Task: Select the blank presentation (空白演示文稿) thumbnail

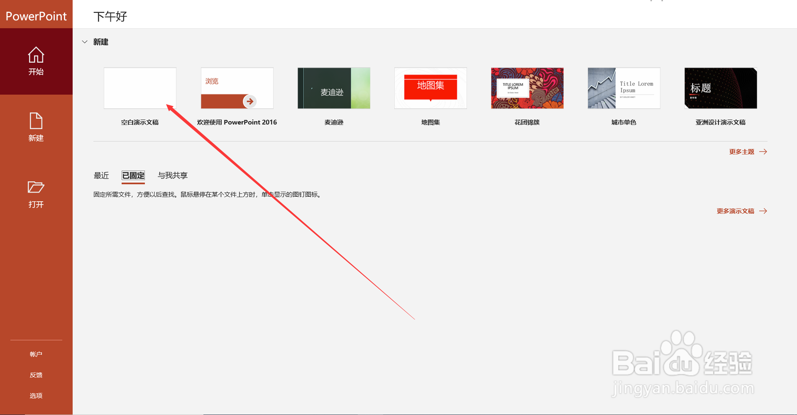Action: pos(140,88)
